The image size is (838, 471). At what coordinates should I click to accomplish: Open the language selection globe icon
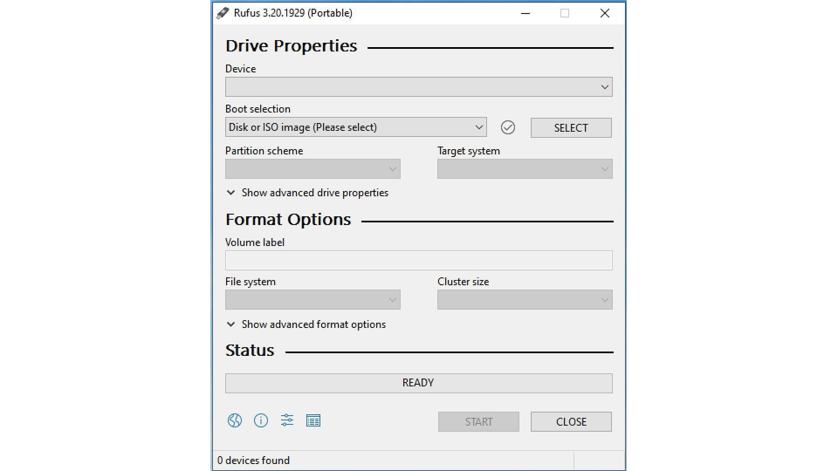(x=235, y=420)
